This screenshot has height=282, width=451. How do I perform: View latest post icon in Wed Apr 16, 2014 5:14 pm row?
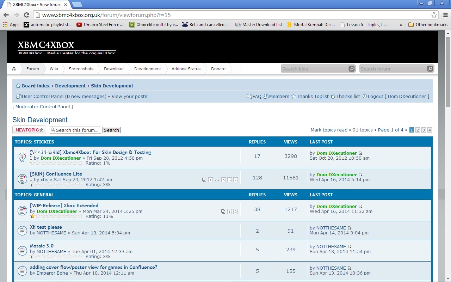tap(360, 175)
